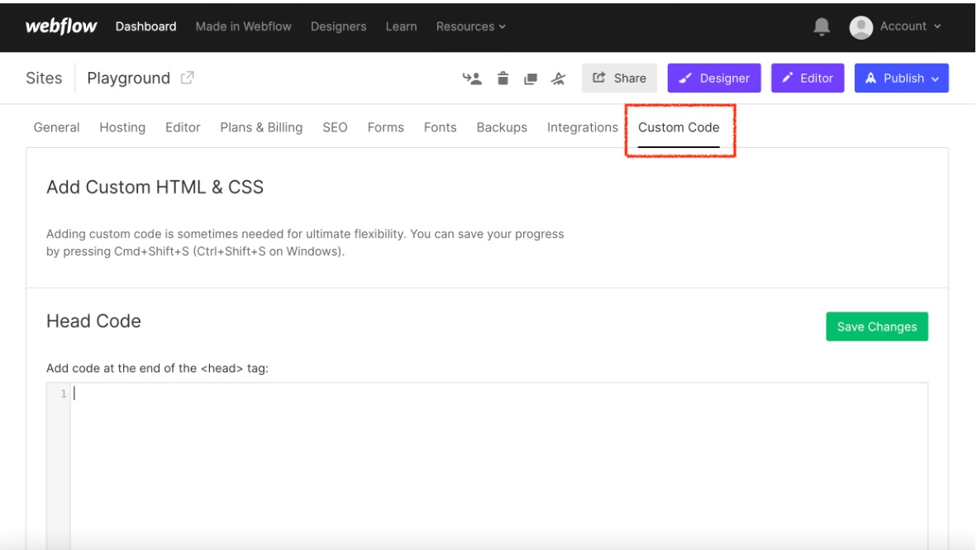Click the unpublish site icon

(560, 79)
